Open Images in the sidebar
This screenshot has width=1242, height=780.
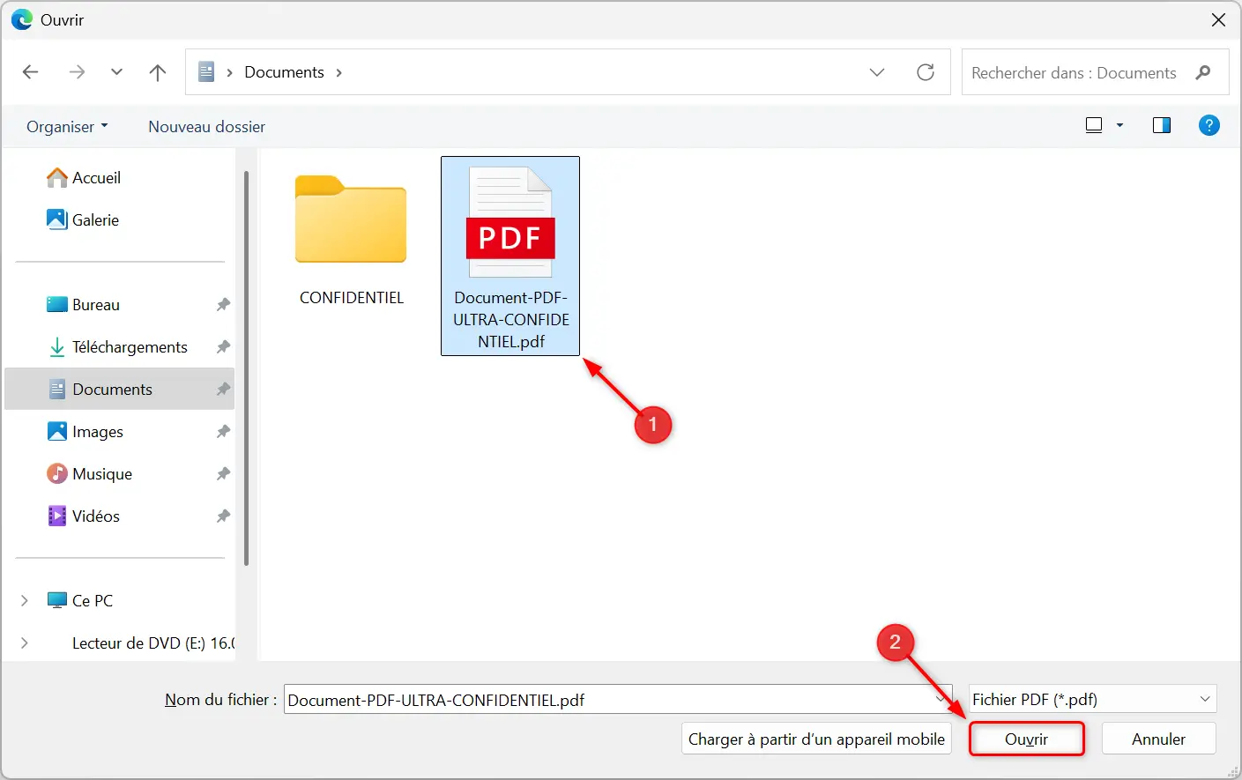[x=85, y=432]
